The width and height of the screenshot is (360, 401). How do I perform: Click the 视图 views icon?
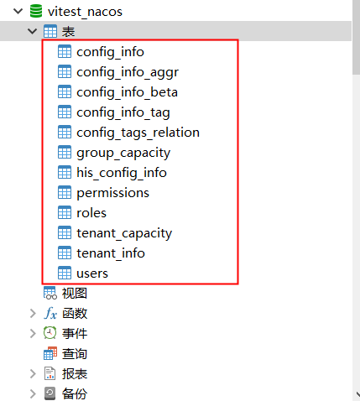point(50,293)
